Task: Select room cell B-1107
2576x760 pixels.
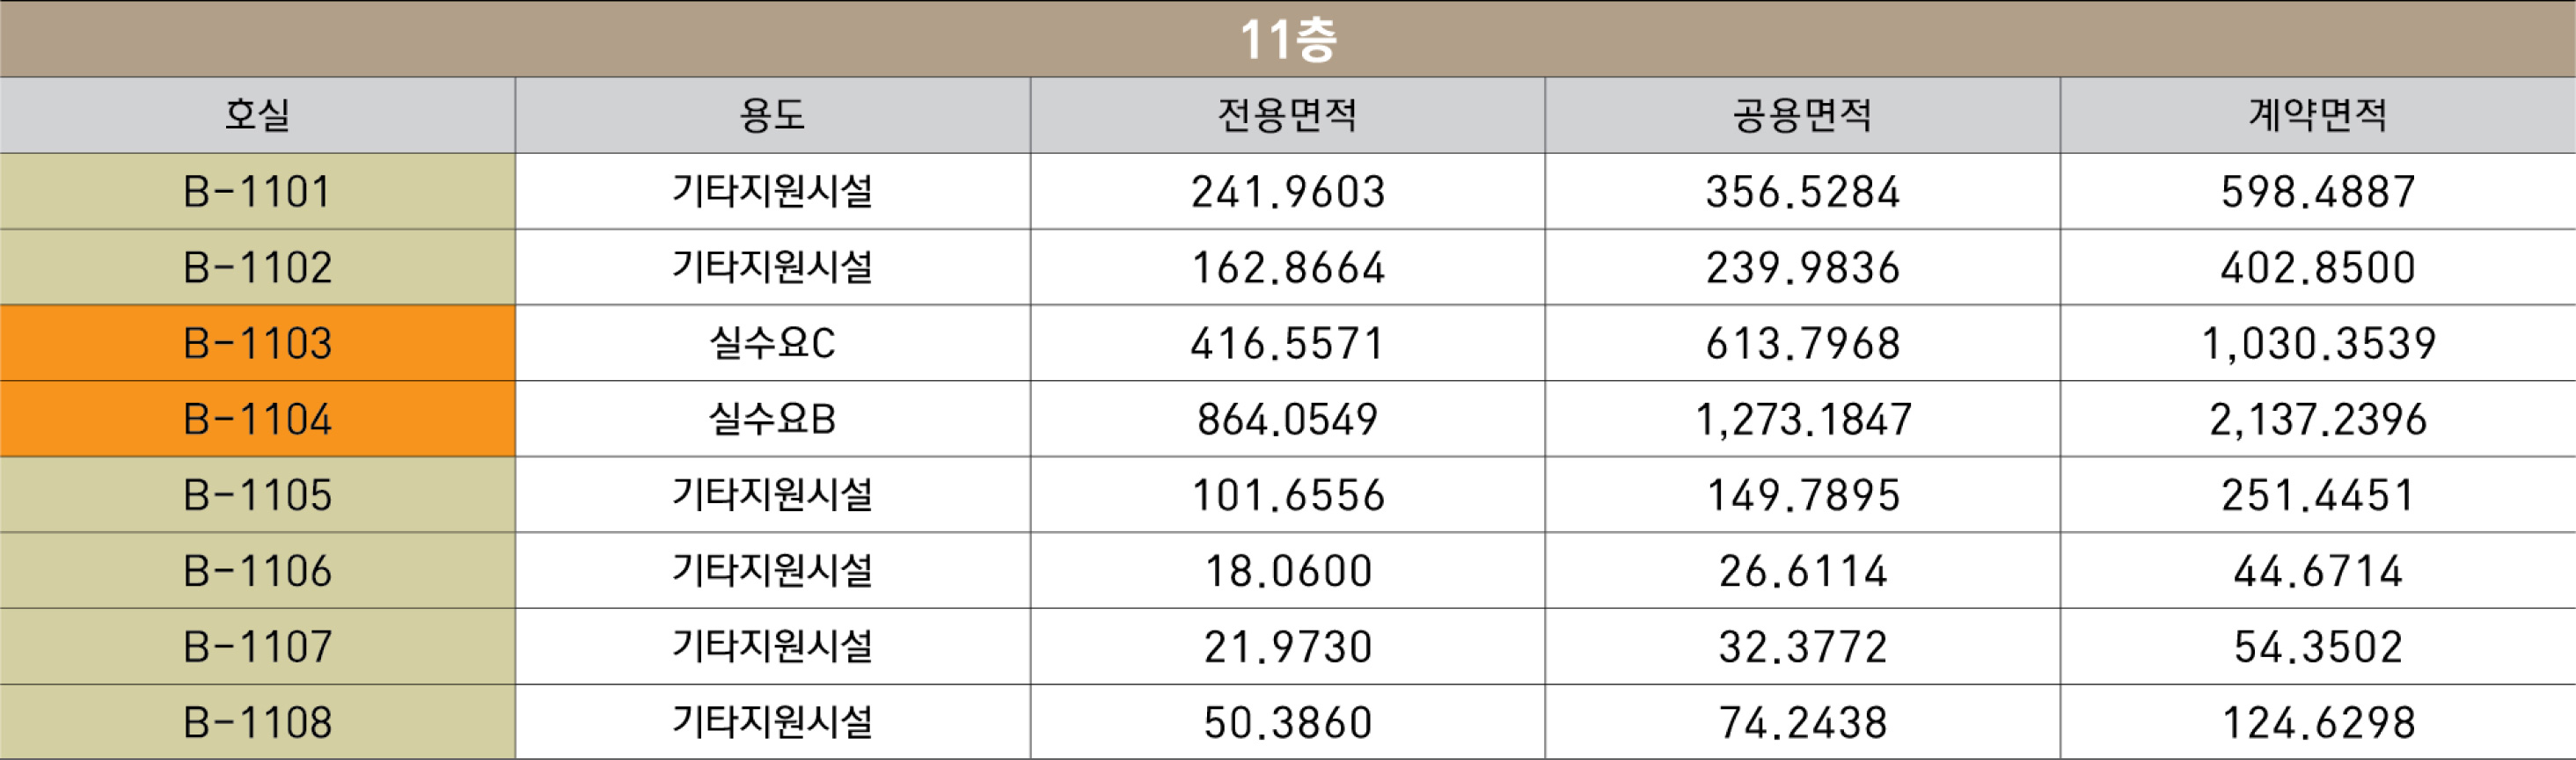Action: (x=257, y=647)
